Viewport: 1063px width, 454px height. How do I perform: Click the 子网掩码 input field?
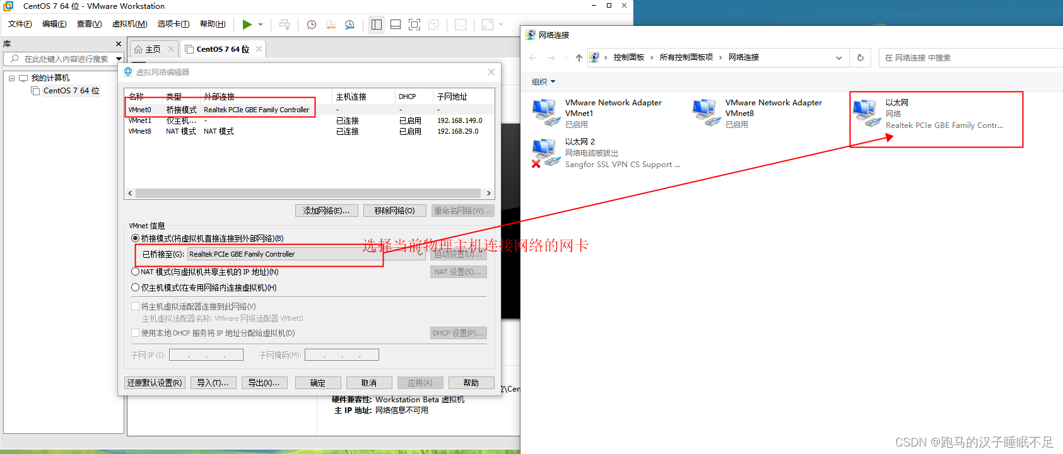tap(342, 355)
